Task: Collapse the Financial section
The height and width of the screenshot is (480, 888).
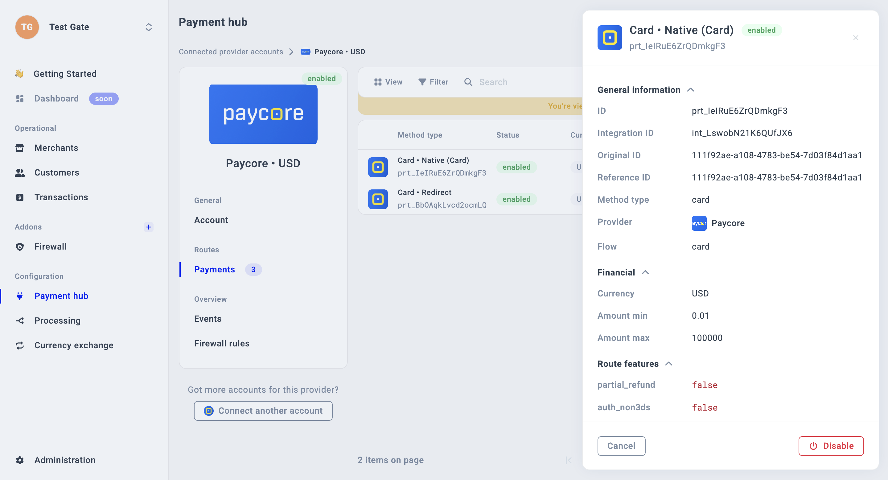Action: [x=645, y=272]
